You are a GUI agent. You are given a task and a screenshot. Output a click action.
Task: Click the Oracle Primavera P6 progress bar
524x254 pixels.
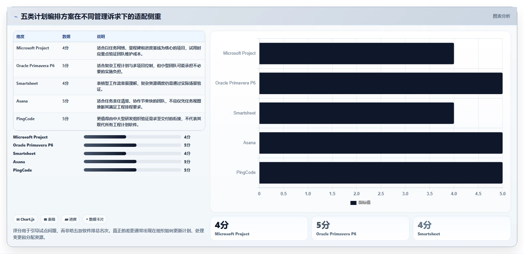pos(132,145)
